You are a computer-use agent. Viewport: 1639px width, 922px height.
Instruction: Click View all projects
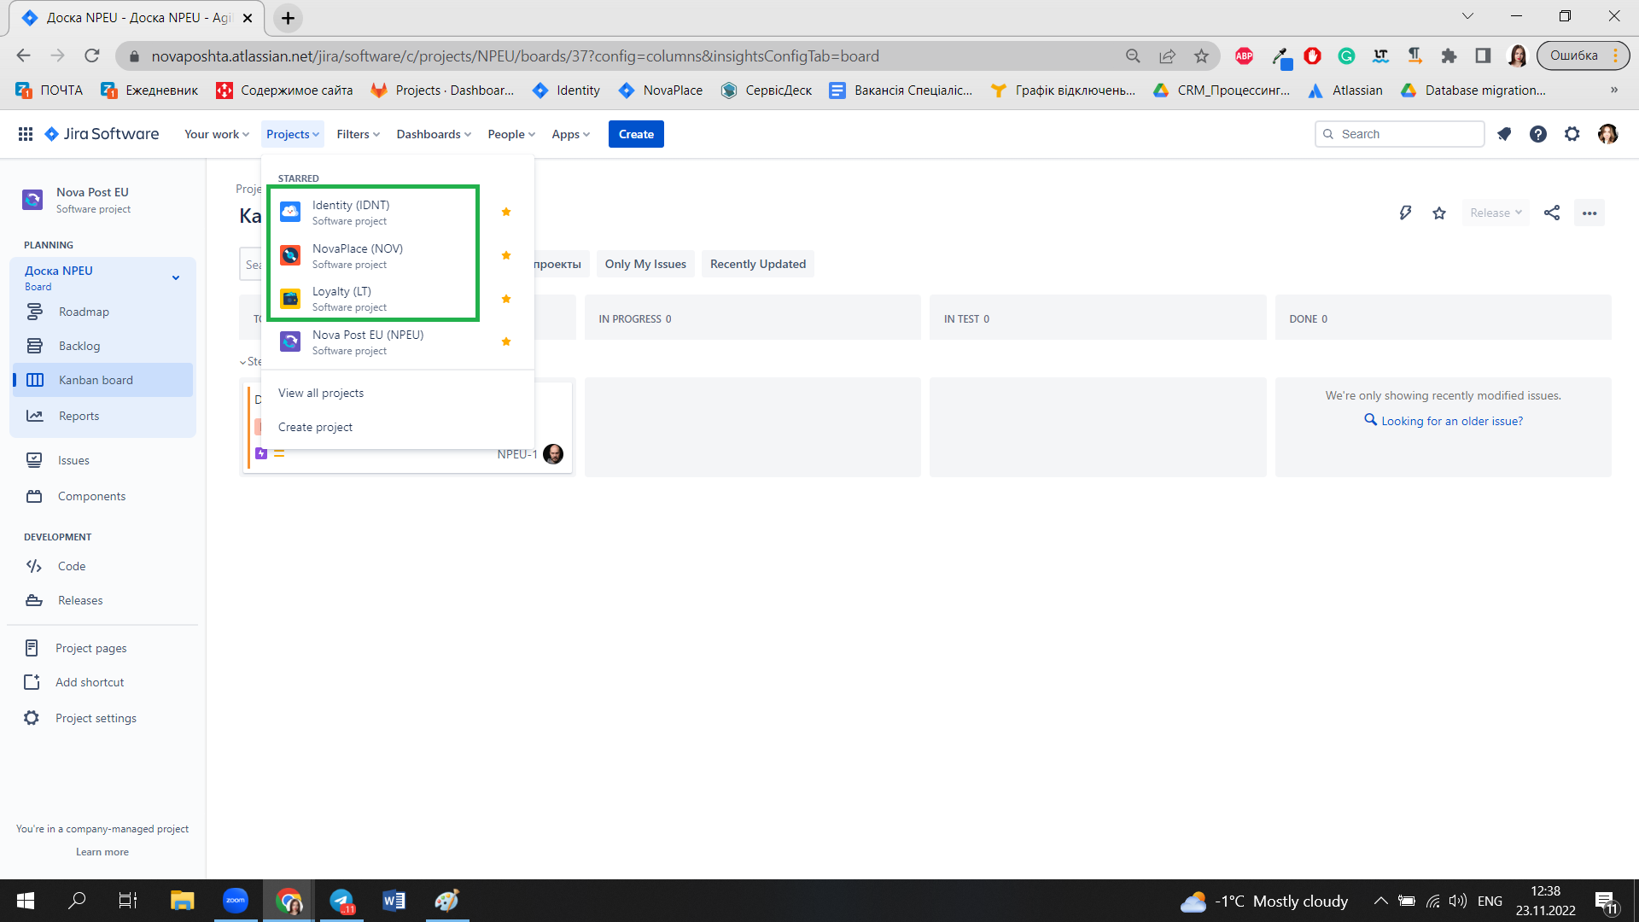[x=321, y=393]
